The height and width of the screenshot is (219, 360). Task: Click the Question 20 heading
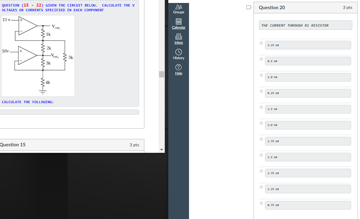coord(272,8)
